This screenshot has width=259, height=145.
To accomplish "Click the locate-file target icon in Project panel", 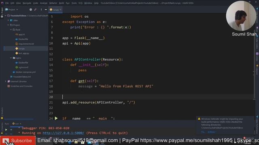I will (x=31, y=10).
